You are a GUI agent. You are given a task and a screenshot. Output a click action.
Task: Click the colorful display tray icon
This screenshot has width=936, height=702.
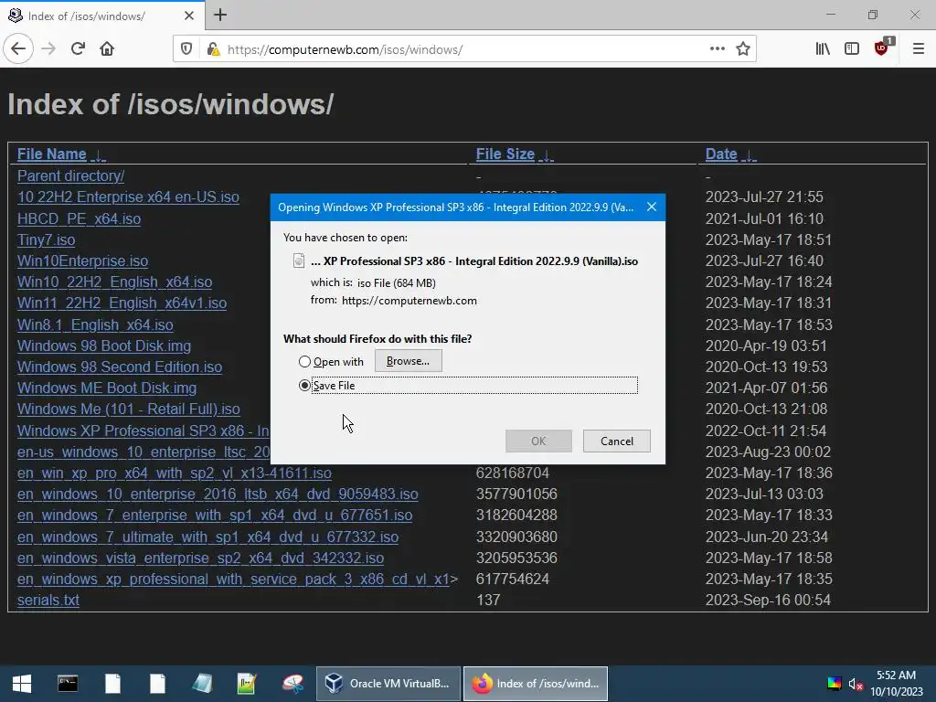pyautogui.click(x=834, y=684)
